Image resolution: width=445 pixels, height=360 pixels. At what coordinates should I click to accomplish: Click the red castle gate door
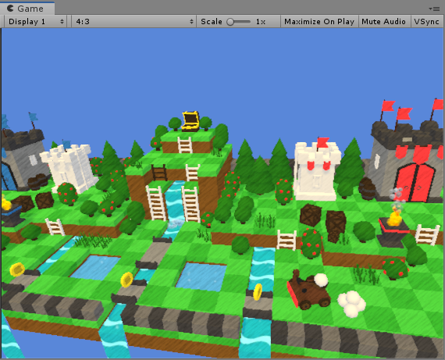pos(415,182)
